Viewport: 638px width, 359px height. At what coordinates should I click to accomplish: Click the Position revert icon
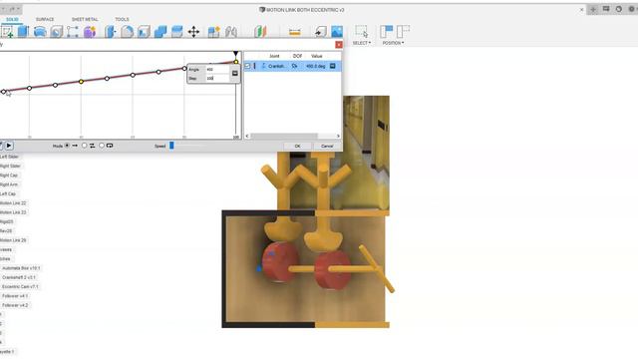click(403, 31)
